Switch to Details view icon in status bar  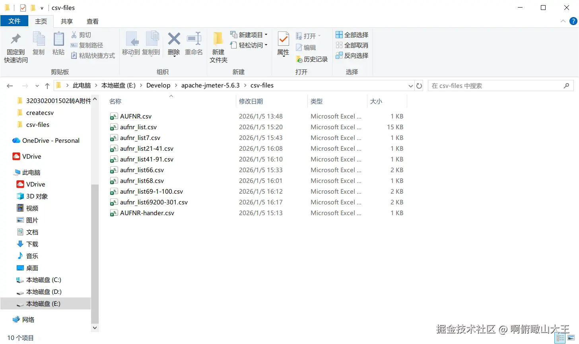point(560,338)
